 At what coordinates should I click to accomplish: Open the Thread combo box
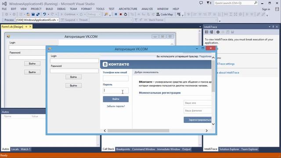click(111, 20)
